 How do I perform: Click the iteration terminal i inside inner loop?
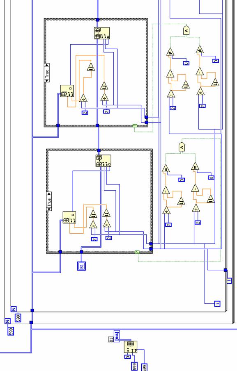coord(217,304)
